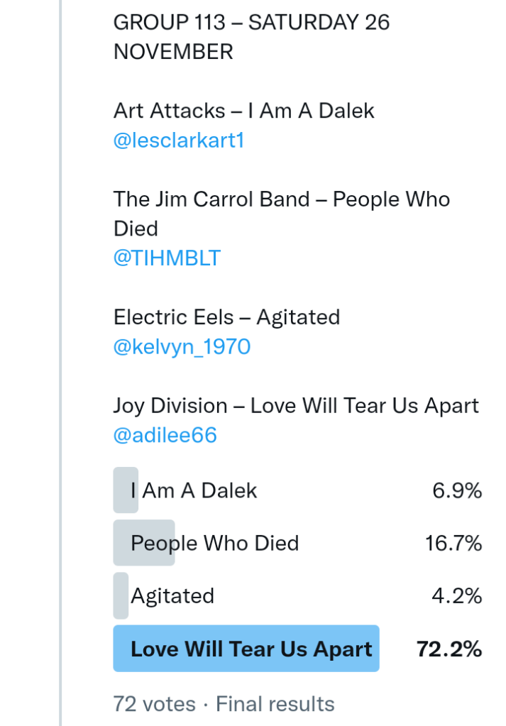Image resolution: width=506 pixels, height=726 pixels.
Task: Click the 'People Who Died' poll result bar
Action: click(x=214, y=544)
